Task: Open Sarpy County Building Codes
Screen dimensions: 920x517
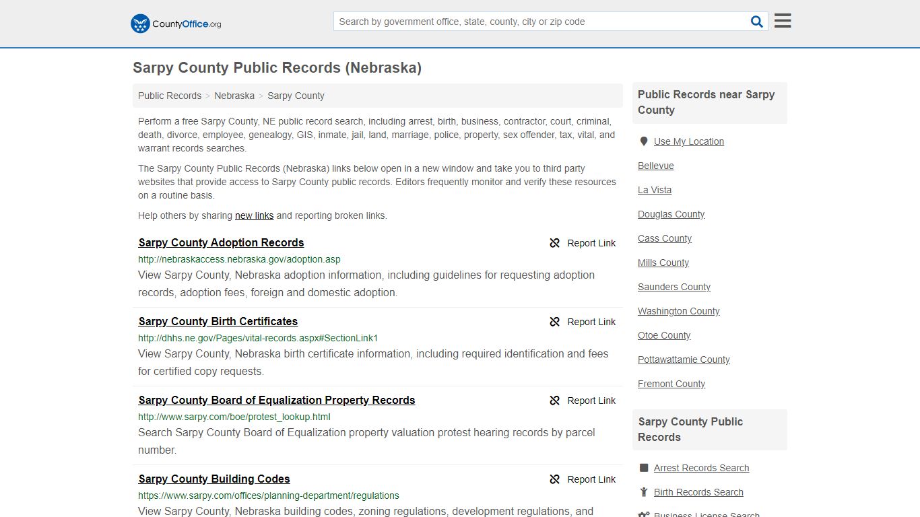Action: click(x=214, y=479)
